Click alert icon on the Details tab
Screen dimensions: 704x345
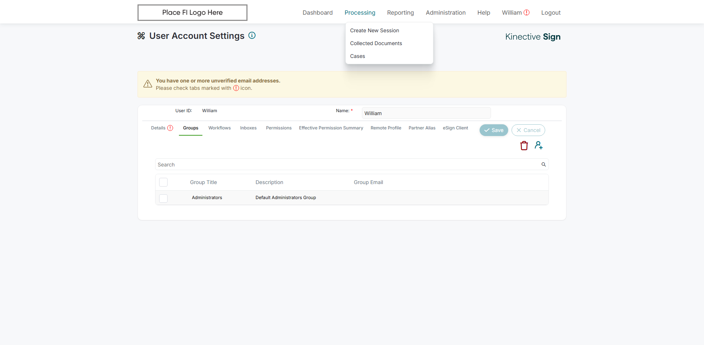(x=170, y=128)
